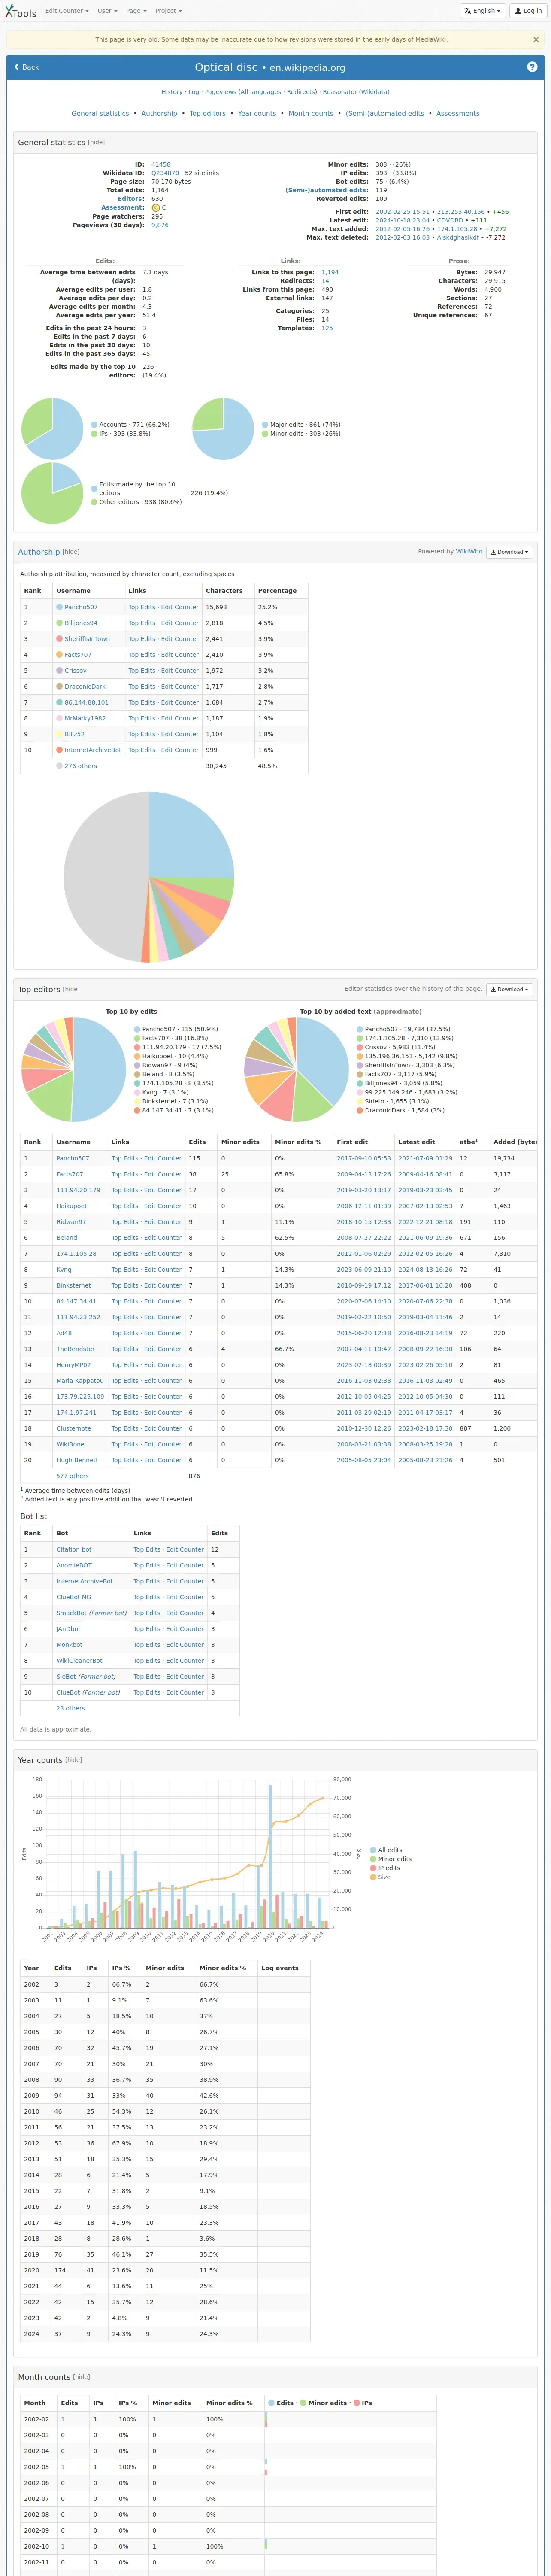The width and height of the screenshot is (551, 2576).
Task: Jump to Authorship section link
Action: pos(159,114)
